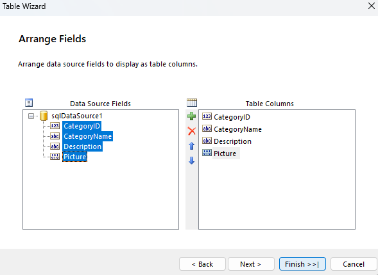Move column down with blue down arrow
The height and width of the screenshot is (275, 378).
192,161
